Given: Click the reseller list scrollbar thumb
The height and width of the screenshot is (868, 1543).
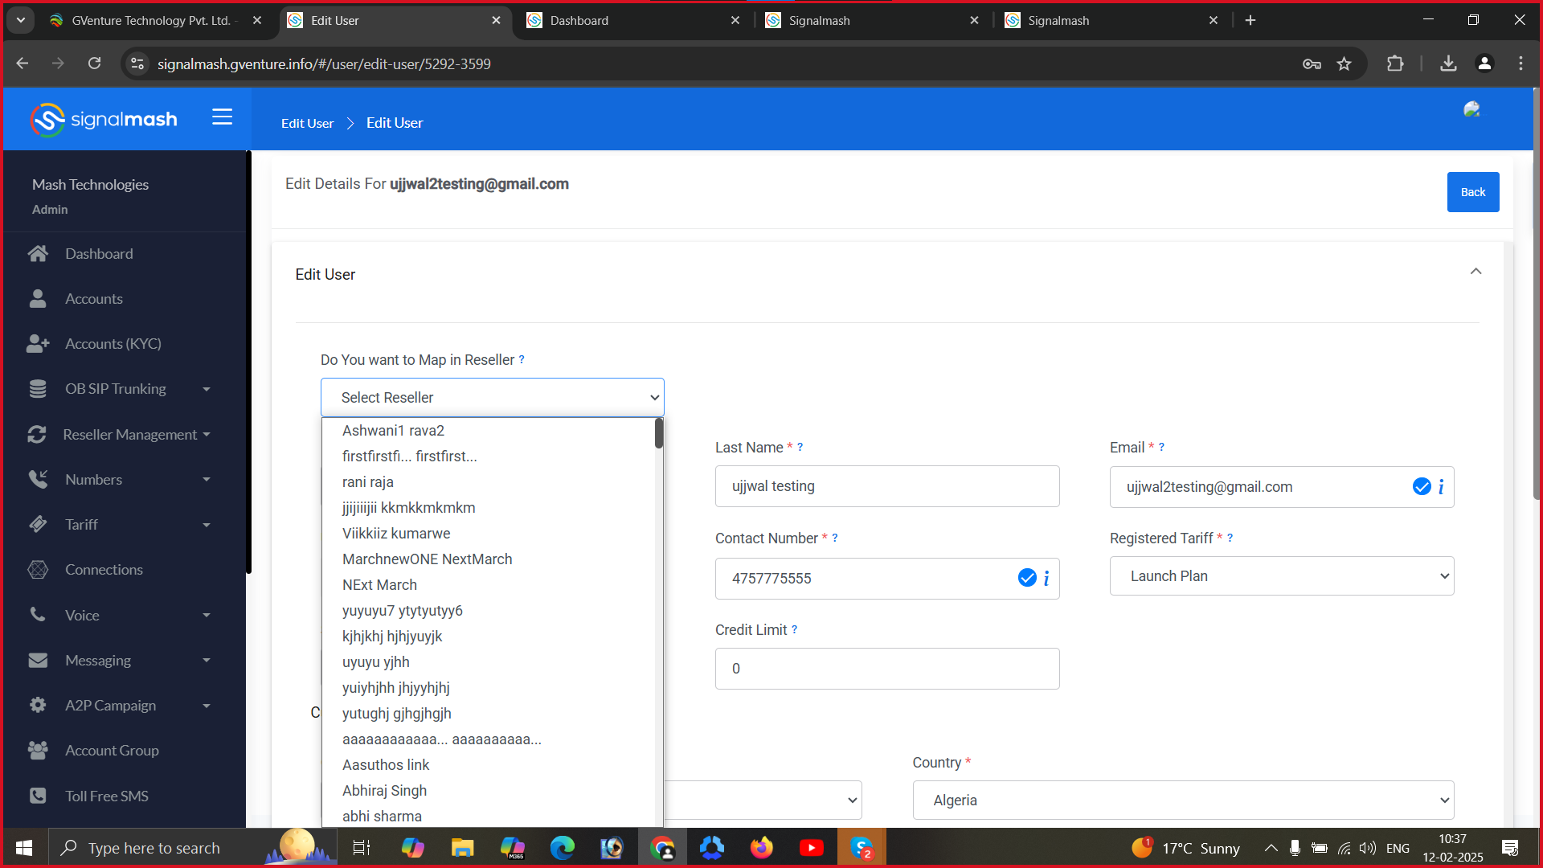Looking at the screenshot, I should (659, 434).
